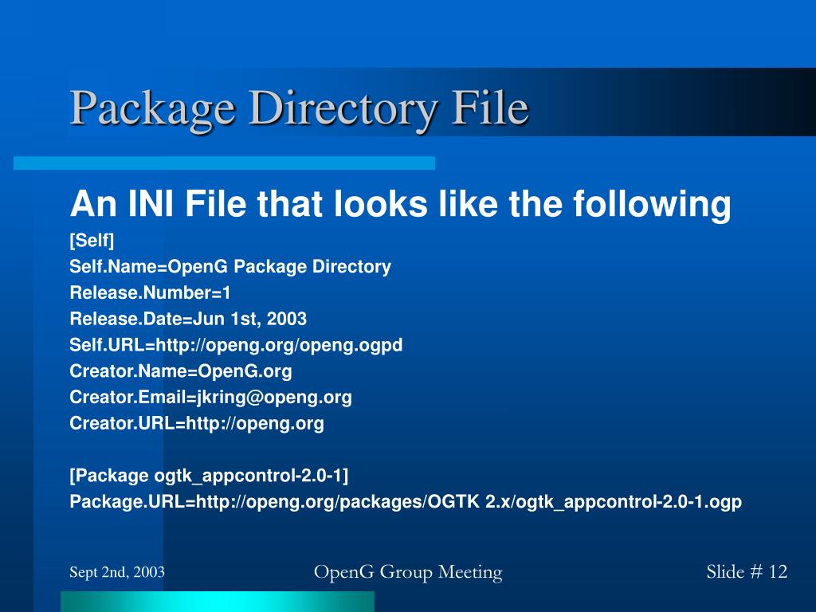Click the '[Self]' section line
Viewport: 816px width, 612px height.
click(x=92, y=241)
